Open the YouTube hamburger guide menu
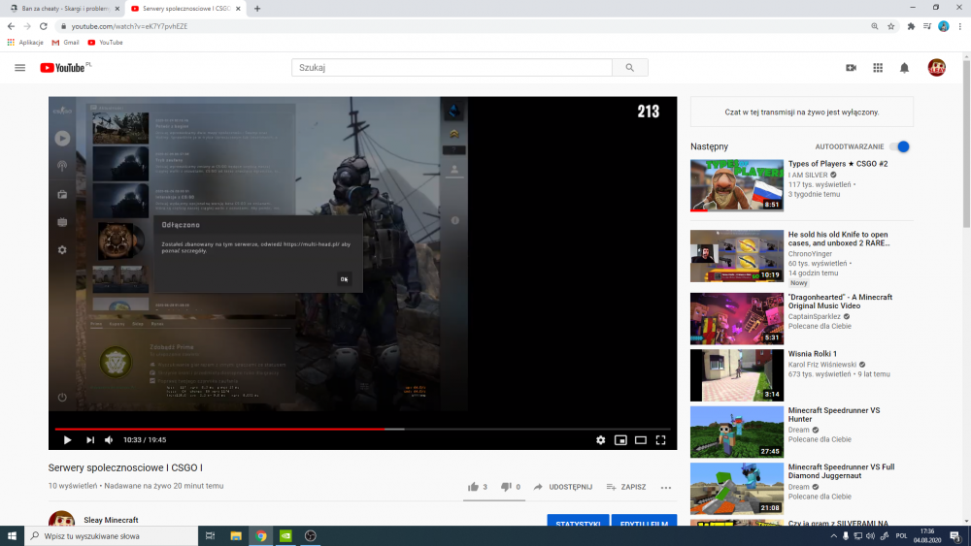This screenshot has width=971, height=546. pos(19,68)
